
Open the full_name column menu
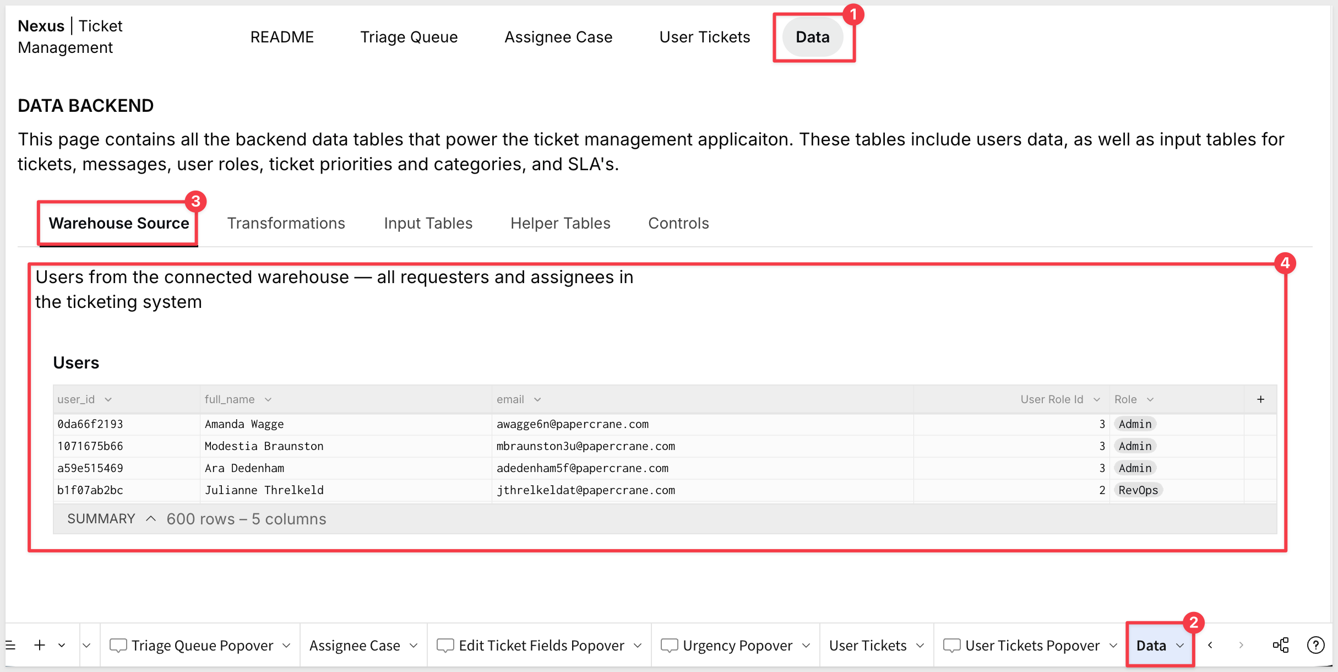(x=268, y=399)
